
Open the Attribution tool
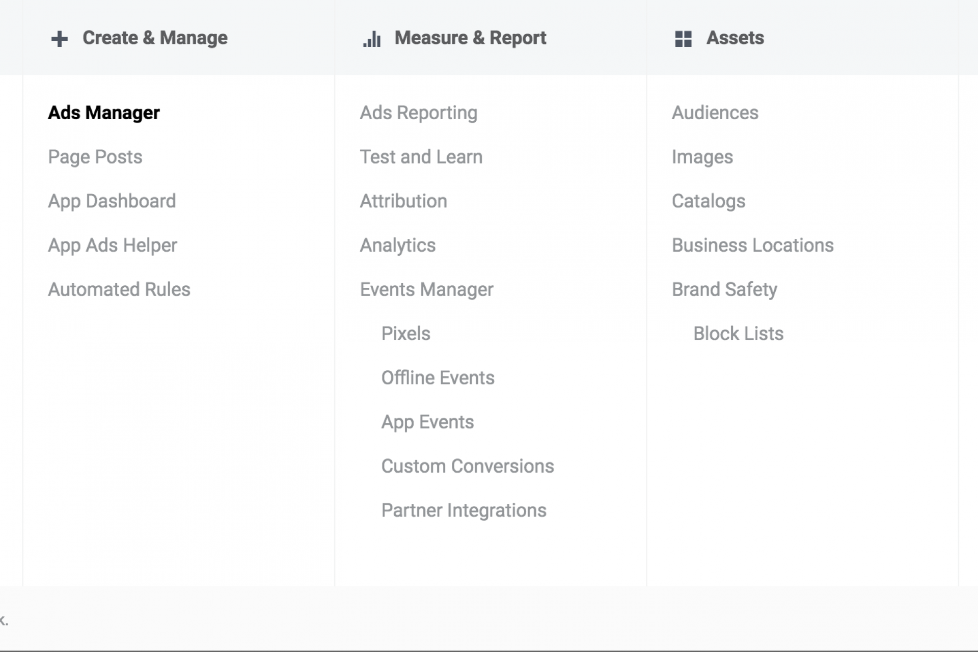tap(403, 201)
